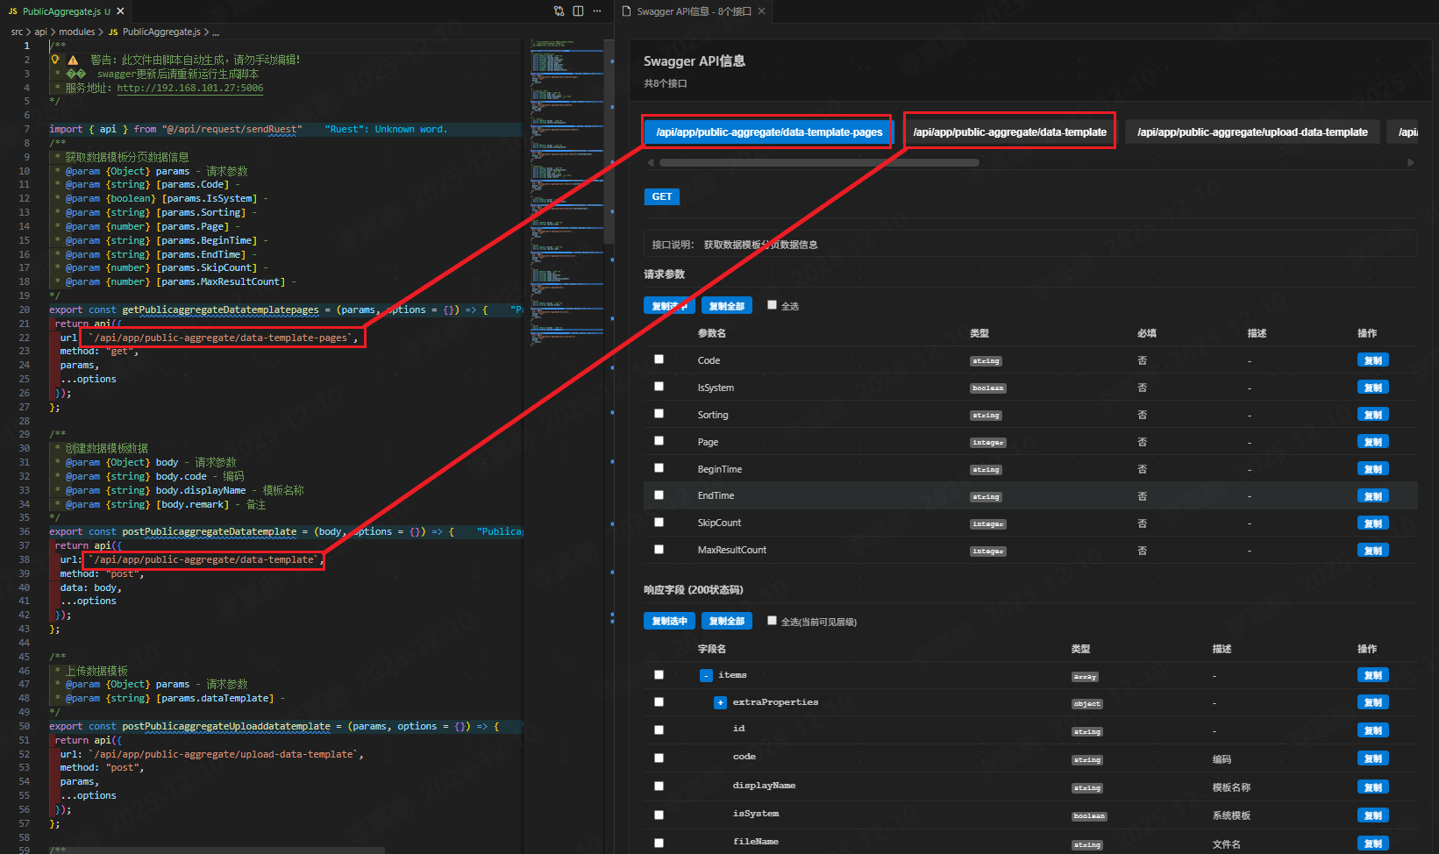Switch to the PublicAggregate.js editor tab
The image size is (1439, 854).
pos(67,11)
